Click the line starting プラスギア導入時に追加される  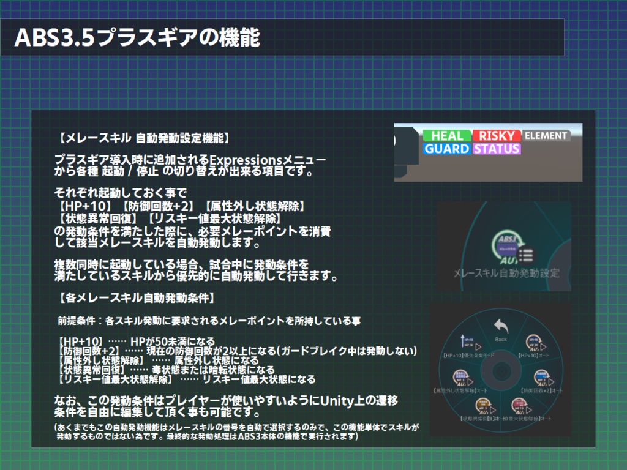[x=190, y=160]
